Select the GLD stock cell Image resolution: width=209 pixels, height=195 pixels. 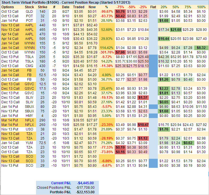coord(29,11)
